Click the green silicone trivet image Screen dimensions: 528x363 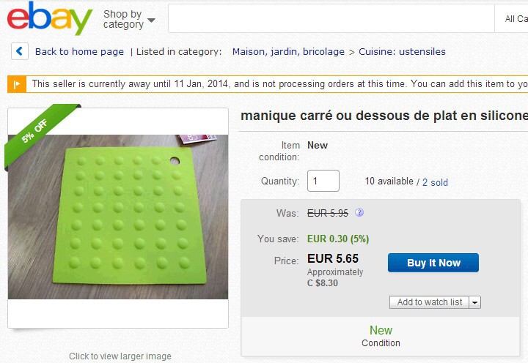point(118,217)
